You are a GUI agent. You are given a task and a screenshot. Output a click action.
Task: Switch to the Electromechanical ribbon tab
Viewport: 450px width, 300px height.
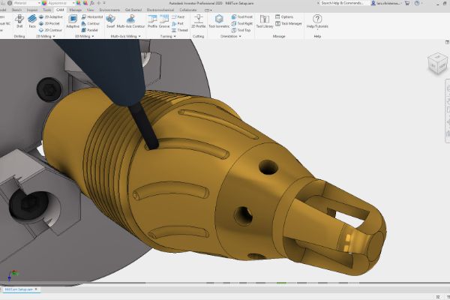160,10
